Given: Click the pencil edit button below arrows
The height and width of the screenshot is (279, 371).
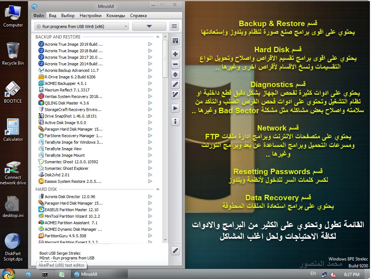Looking at the screenshot, I should (175, 85).
